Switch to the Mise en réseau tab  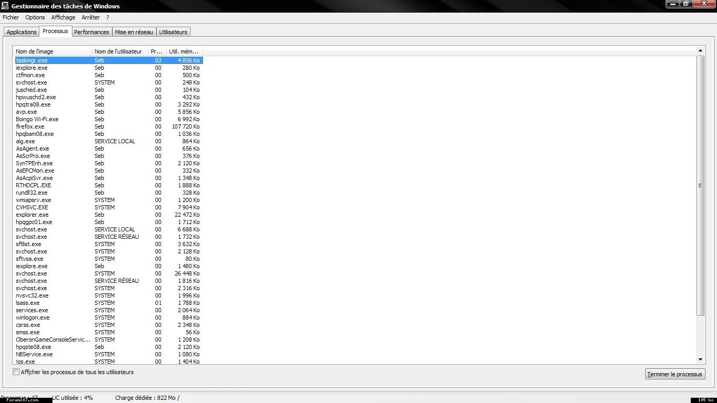coord(134,32)
